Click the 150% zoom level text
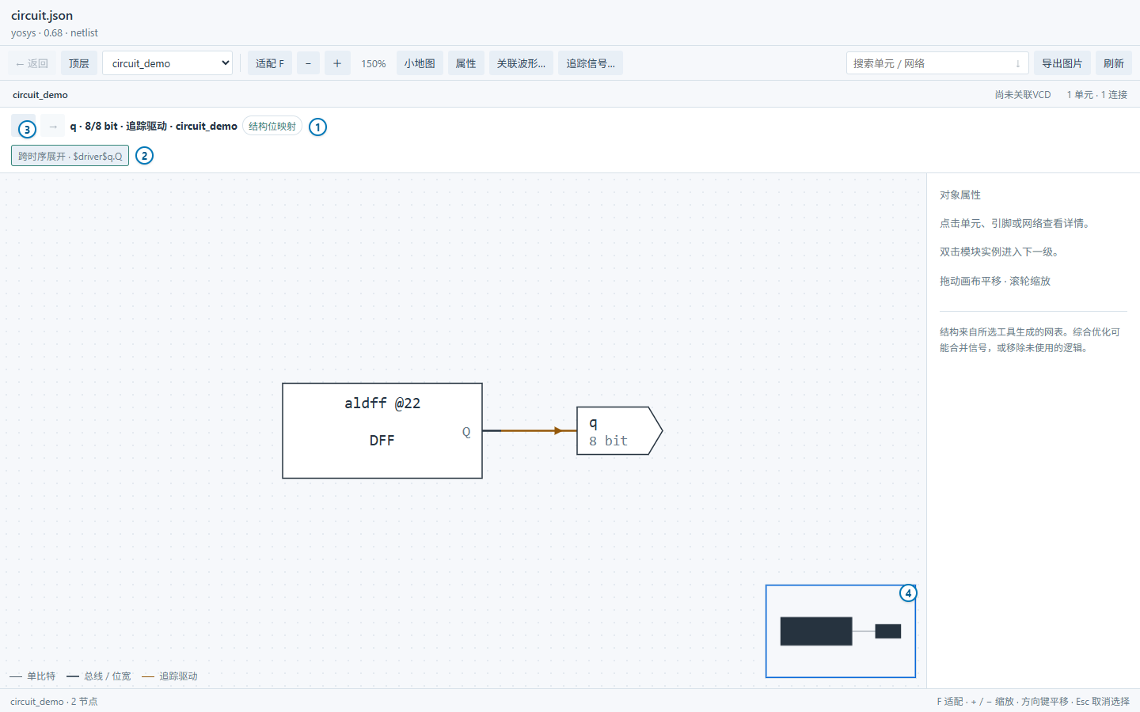The height and width of the screenshot is (712, 1140). click(x=374, y=63)
